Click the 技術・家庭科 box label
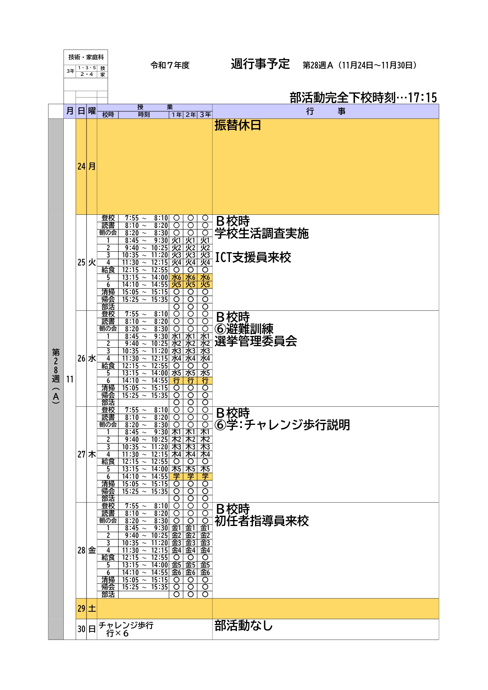The width and height of the screenshot is (488, 690). 86,57
